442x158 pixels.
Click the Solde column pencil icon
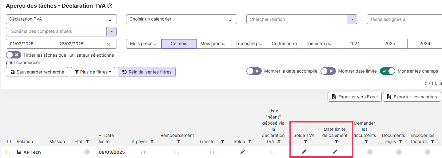point(243,152)
